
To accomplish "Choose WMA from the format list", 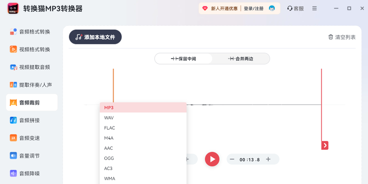I will (x=143, y=178).
